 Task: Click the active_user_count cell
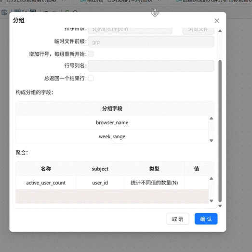[x=46, y=183]
